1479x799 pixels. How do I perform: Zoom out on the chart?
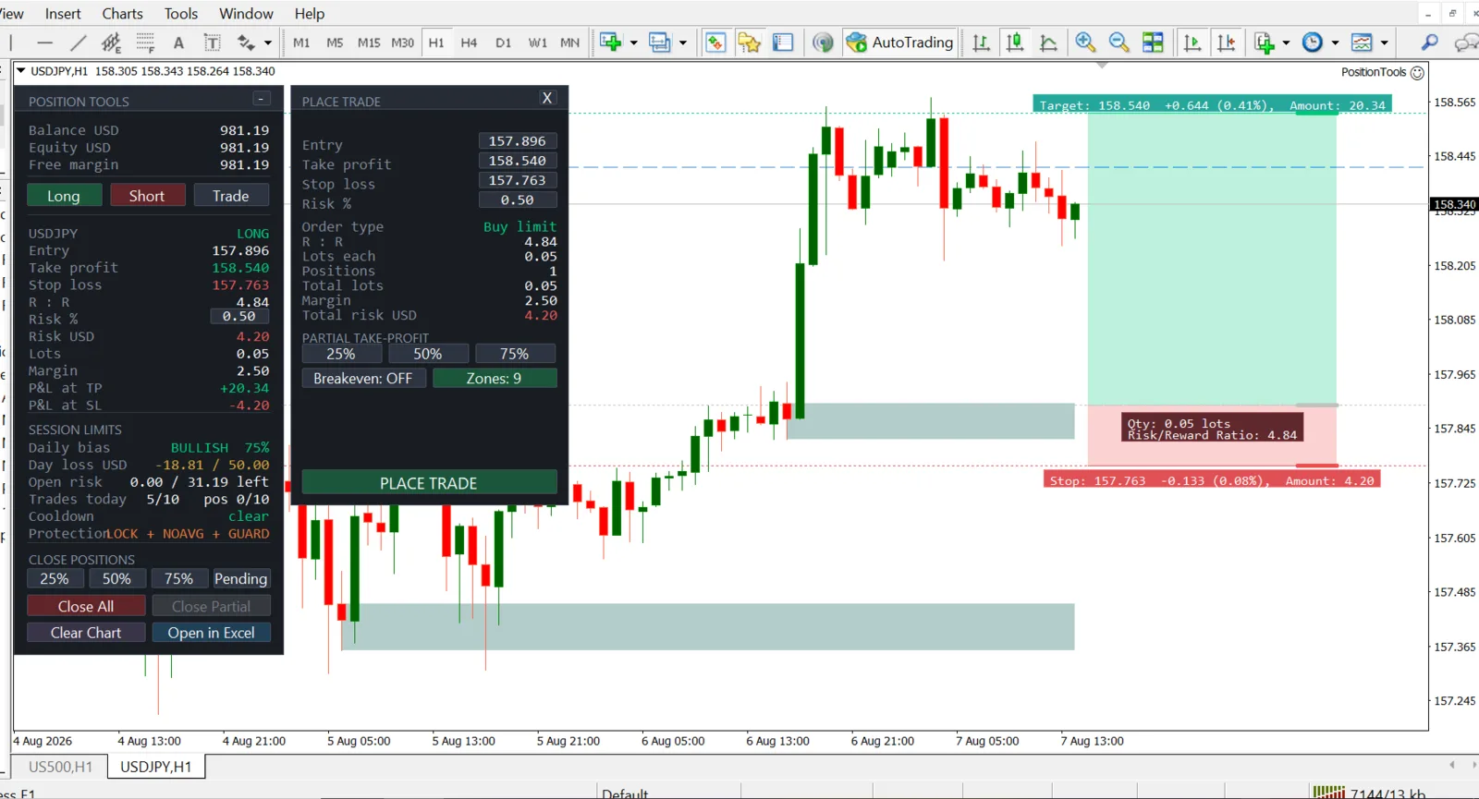[x=1118, y=42]
